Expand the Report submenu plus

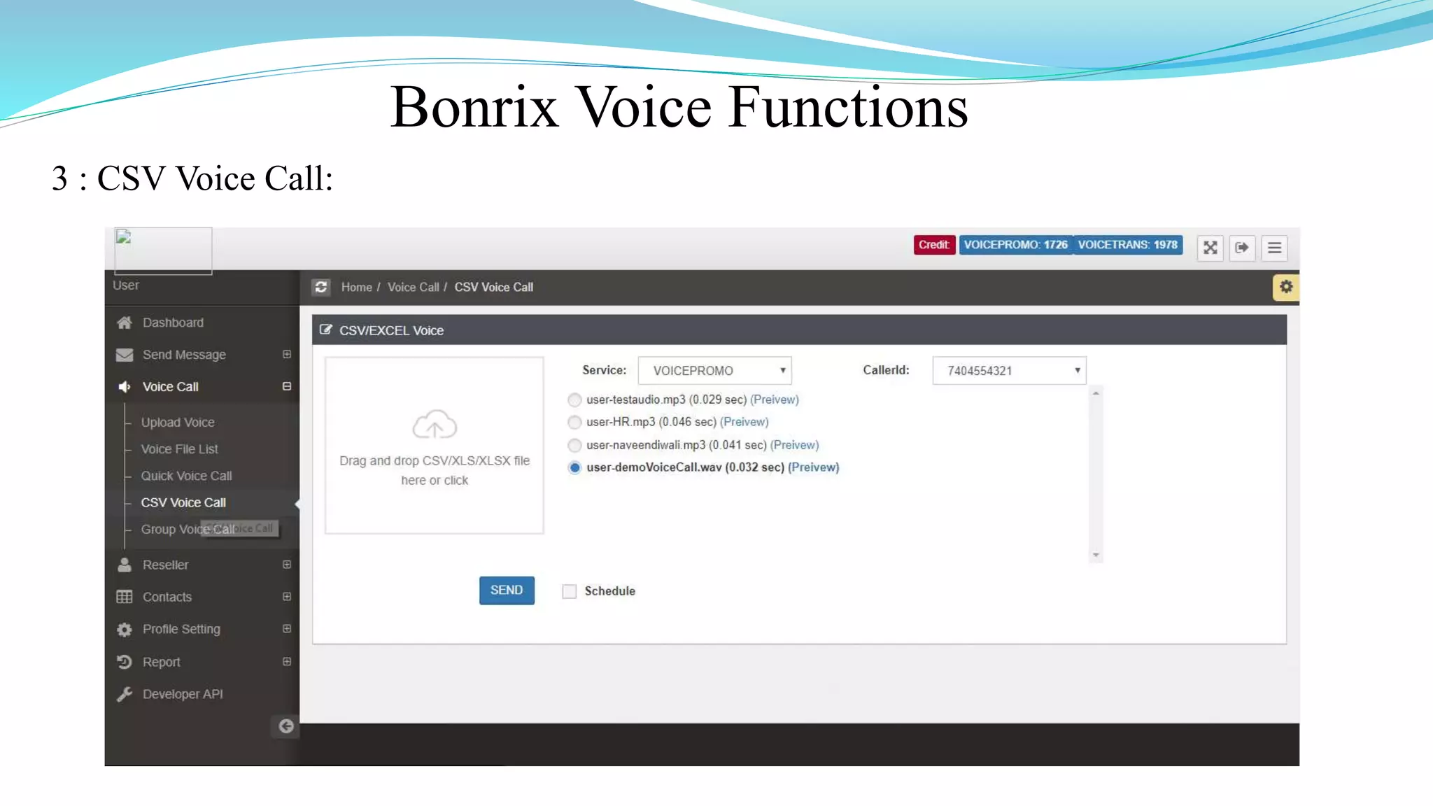click(287, 661)
